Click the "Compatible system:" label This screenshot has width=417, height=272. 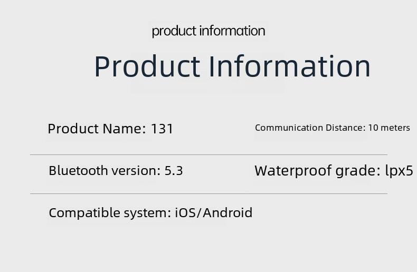tap(110, 213)
